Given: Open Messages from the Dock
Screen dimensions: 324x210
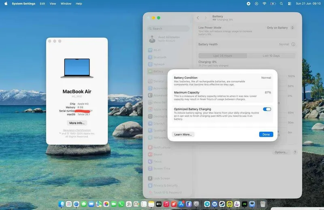Looking at the screenshot, I should [x=84, y=204].
